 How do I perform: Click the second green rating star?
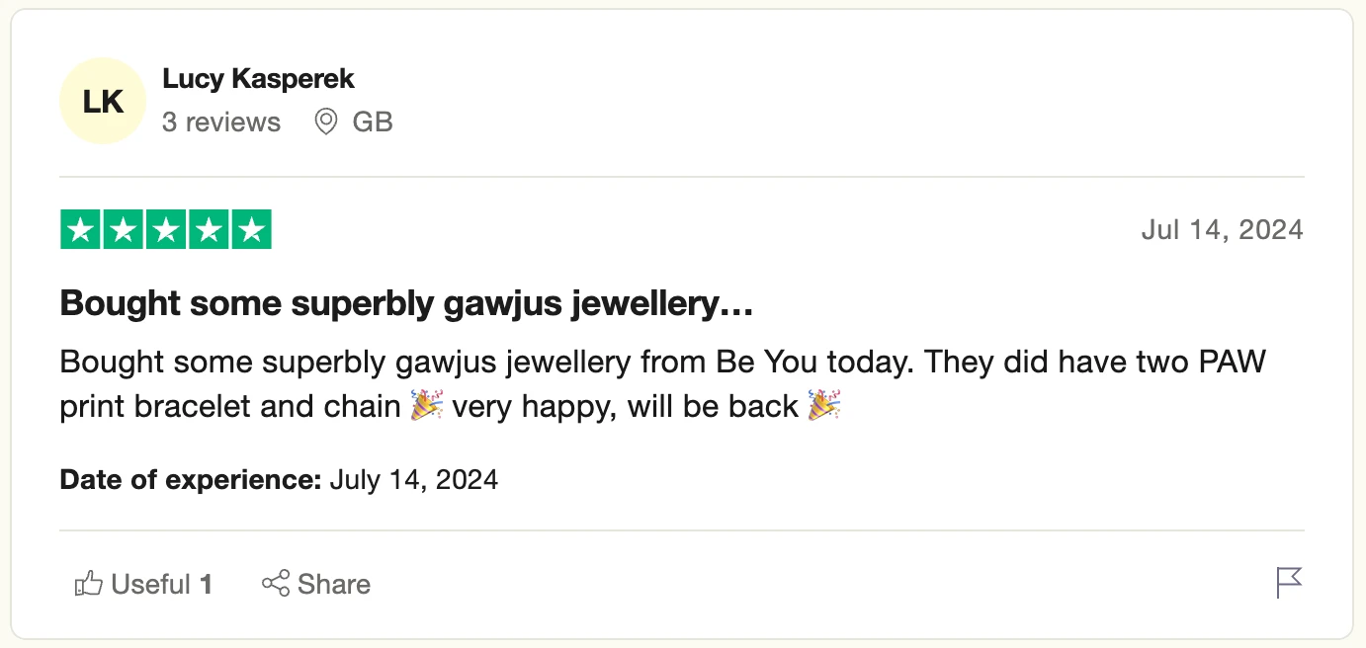124,230
